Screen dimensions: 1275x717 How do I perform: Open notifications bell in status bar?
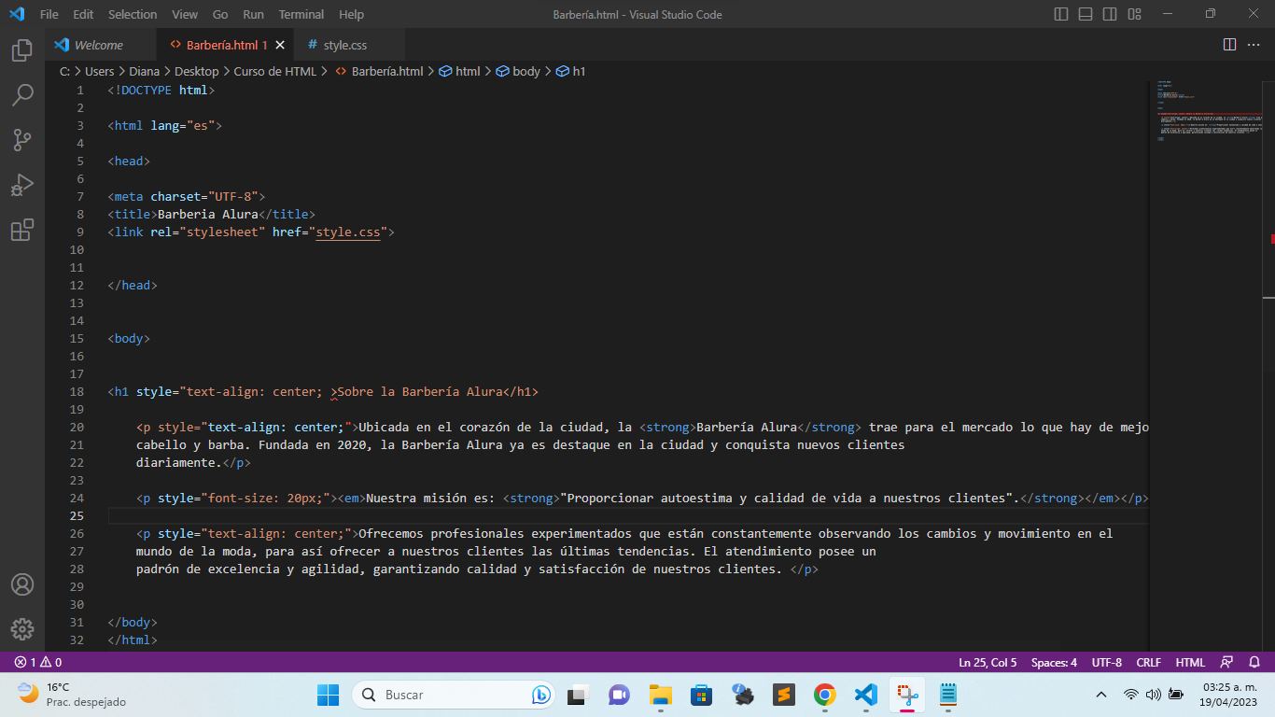click(x=1254, y=662)
